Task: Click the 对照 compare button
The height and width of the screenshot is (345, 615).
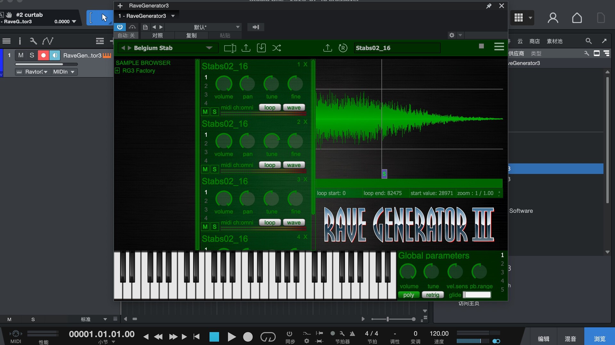Action: coord(157,35)
